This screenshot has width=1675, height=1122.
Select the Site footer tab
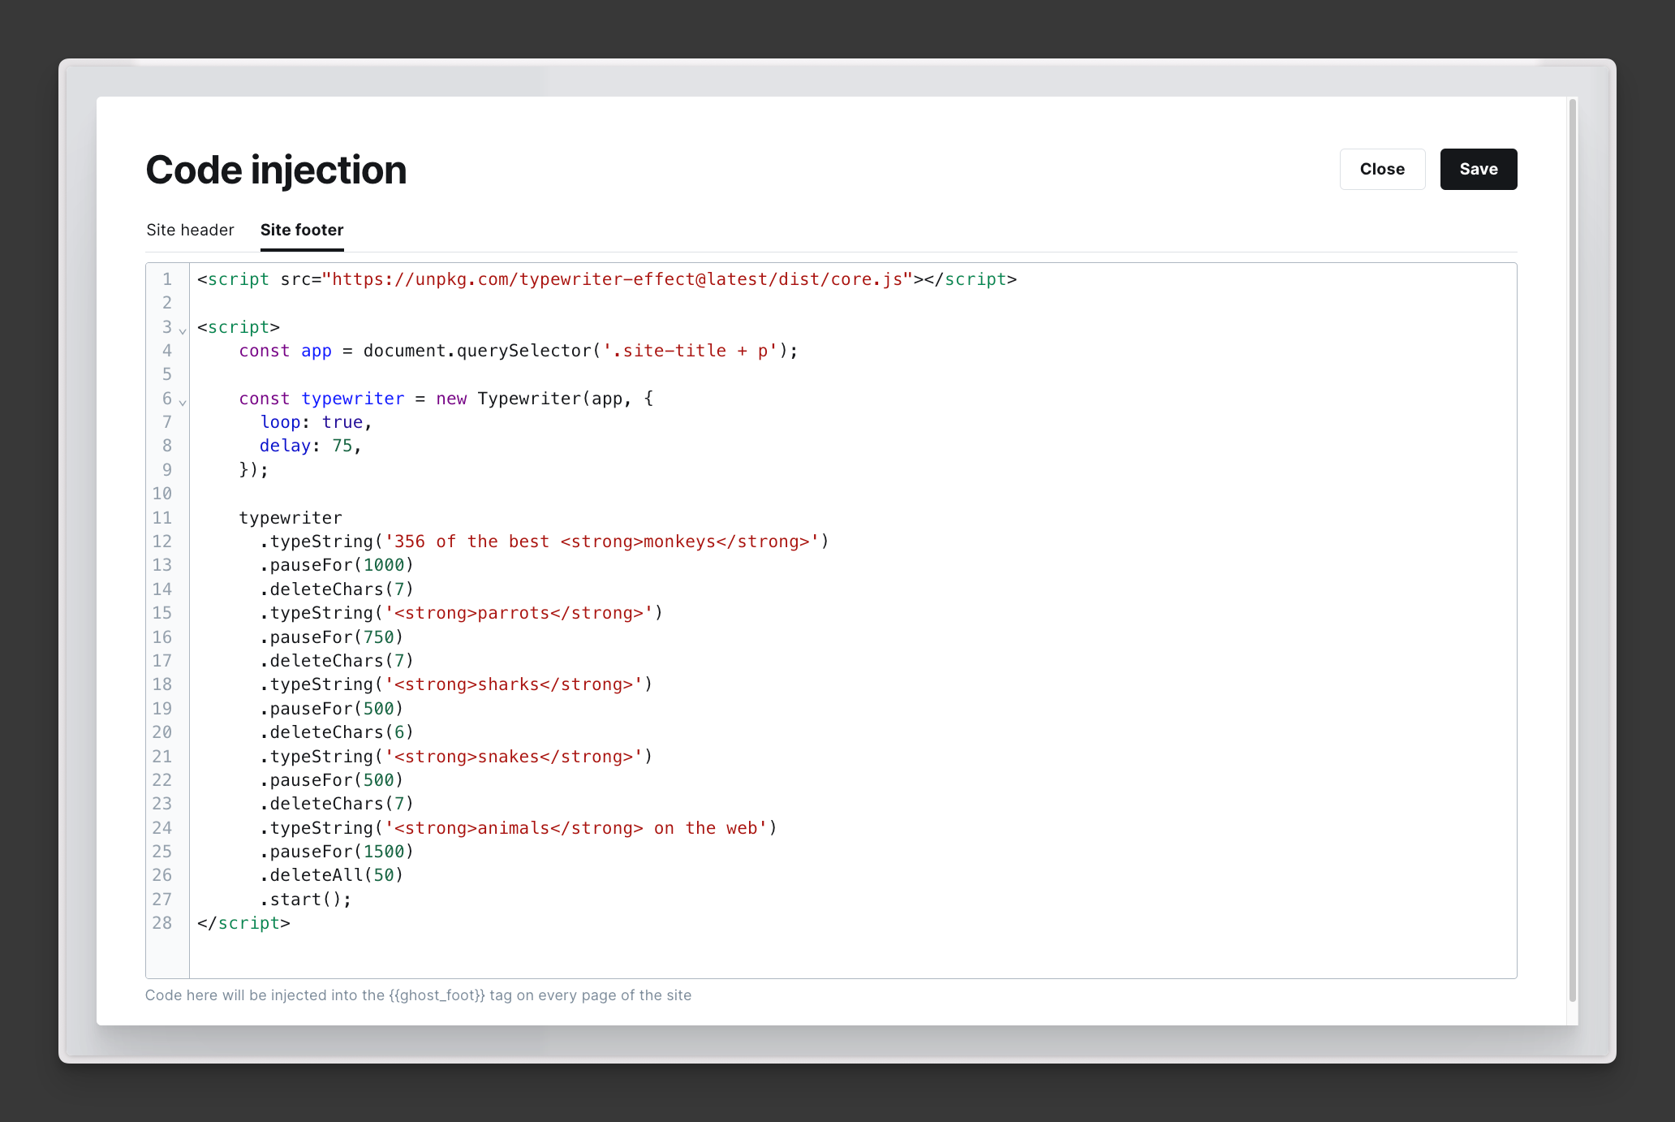tap(301, 230)
